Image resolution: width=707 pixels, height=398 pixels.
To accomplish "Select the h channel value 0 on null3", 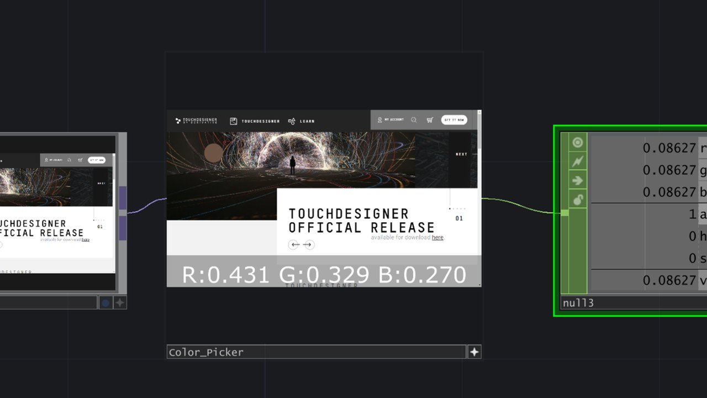I will coord(692,237).
